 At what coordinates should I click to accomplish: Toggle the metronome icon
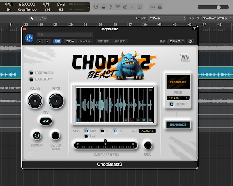click(160, 7)
